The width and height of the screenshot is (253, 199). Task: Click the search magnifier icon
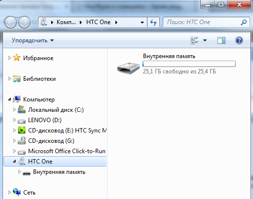pyautogui.click(x=244, y=22)
